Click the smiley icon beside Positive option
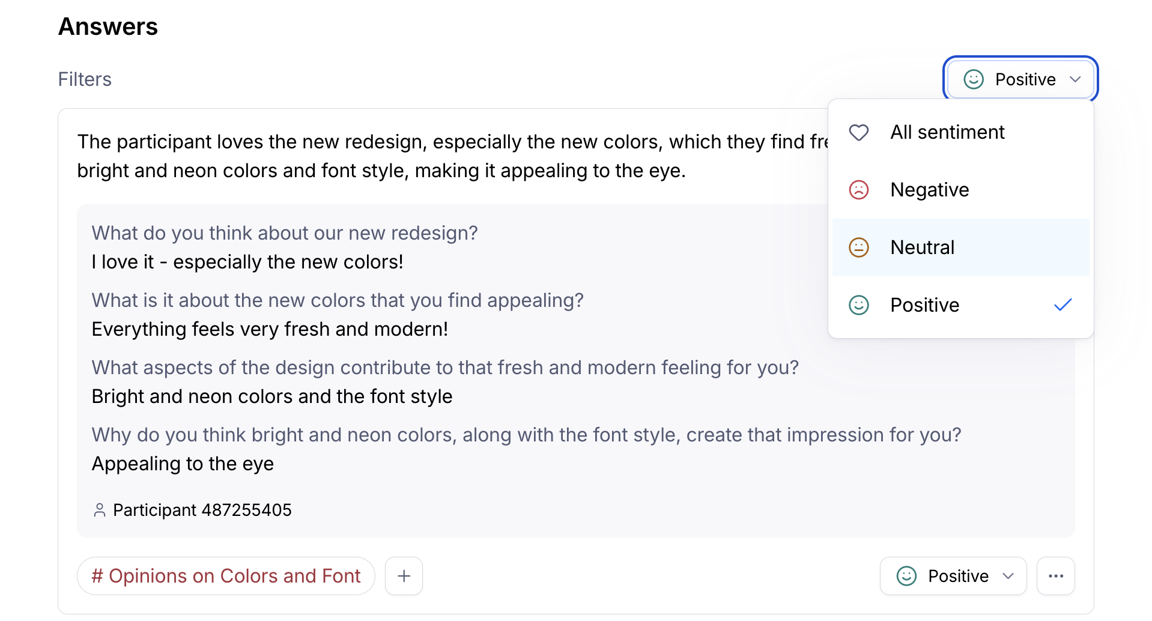Screen dimensions: 1152x621 pos(859,305)
